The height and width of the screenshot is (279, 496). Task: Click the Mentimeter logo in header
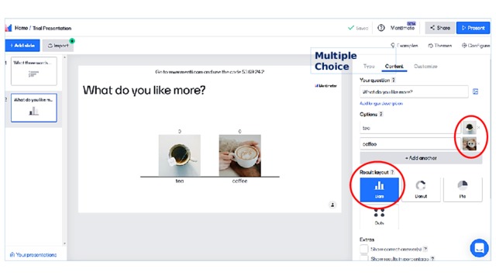(9, 28)
